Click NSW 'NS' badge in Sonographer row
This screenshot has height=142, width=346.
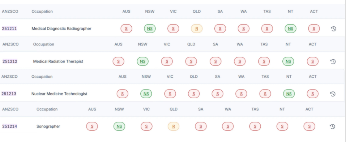click(x=119, y=126)
